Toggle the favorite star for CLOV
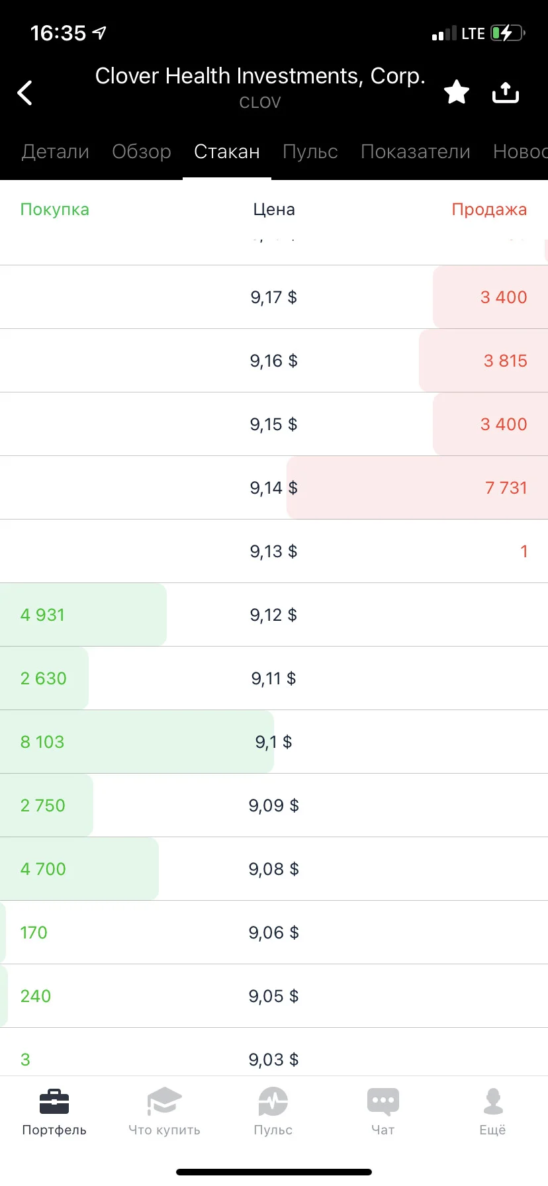This screenshot has width=548, height=1186. (x=457, y=93)
